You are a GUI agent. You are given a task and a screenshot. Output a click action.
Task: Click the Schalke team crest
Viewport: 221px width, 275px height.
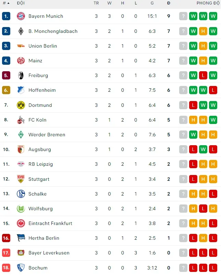pos(21,194)
